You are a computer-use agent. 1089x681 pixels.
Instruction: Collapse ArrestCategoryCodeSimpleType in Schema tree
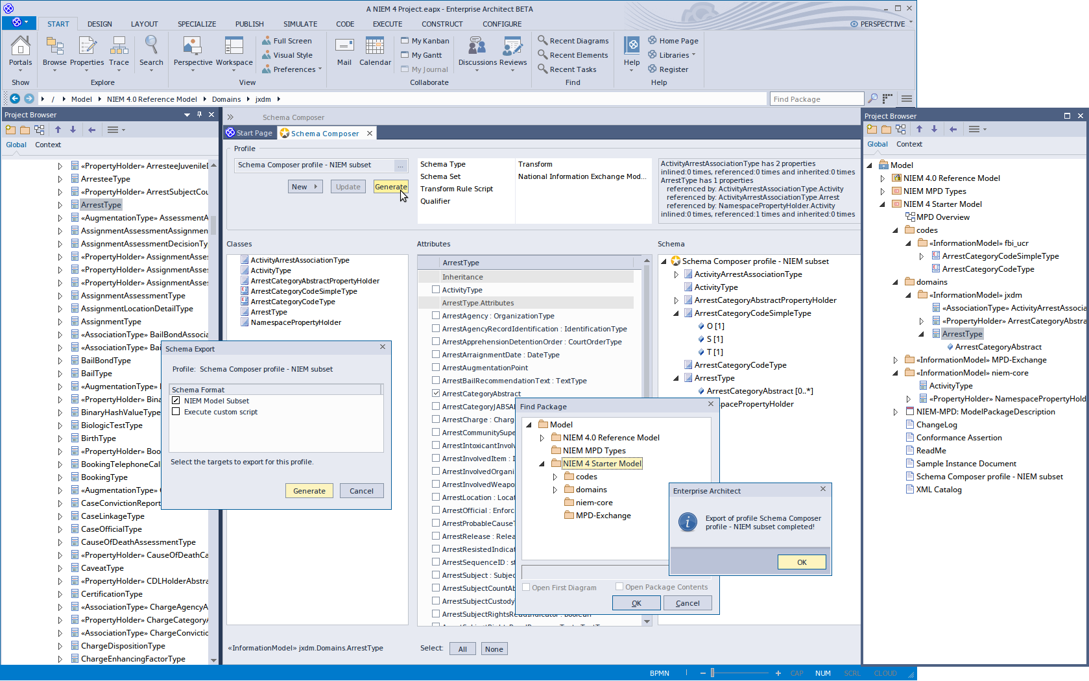676,313
